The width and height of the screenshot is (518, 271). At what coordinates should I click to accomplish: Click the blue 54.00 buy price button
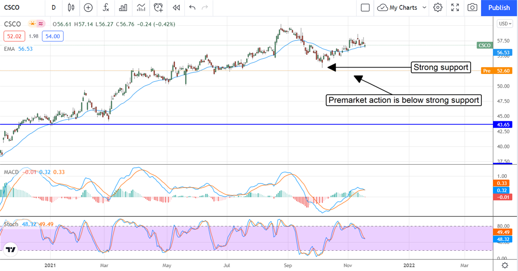(x=53, y=37)
